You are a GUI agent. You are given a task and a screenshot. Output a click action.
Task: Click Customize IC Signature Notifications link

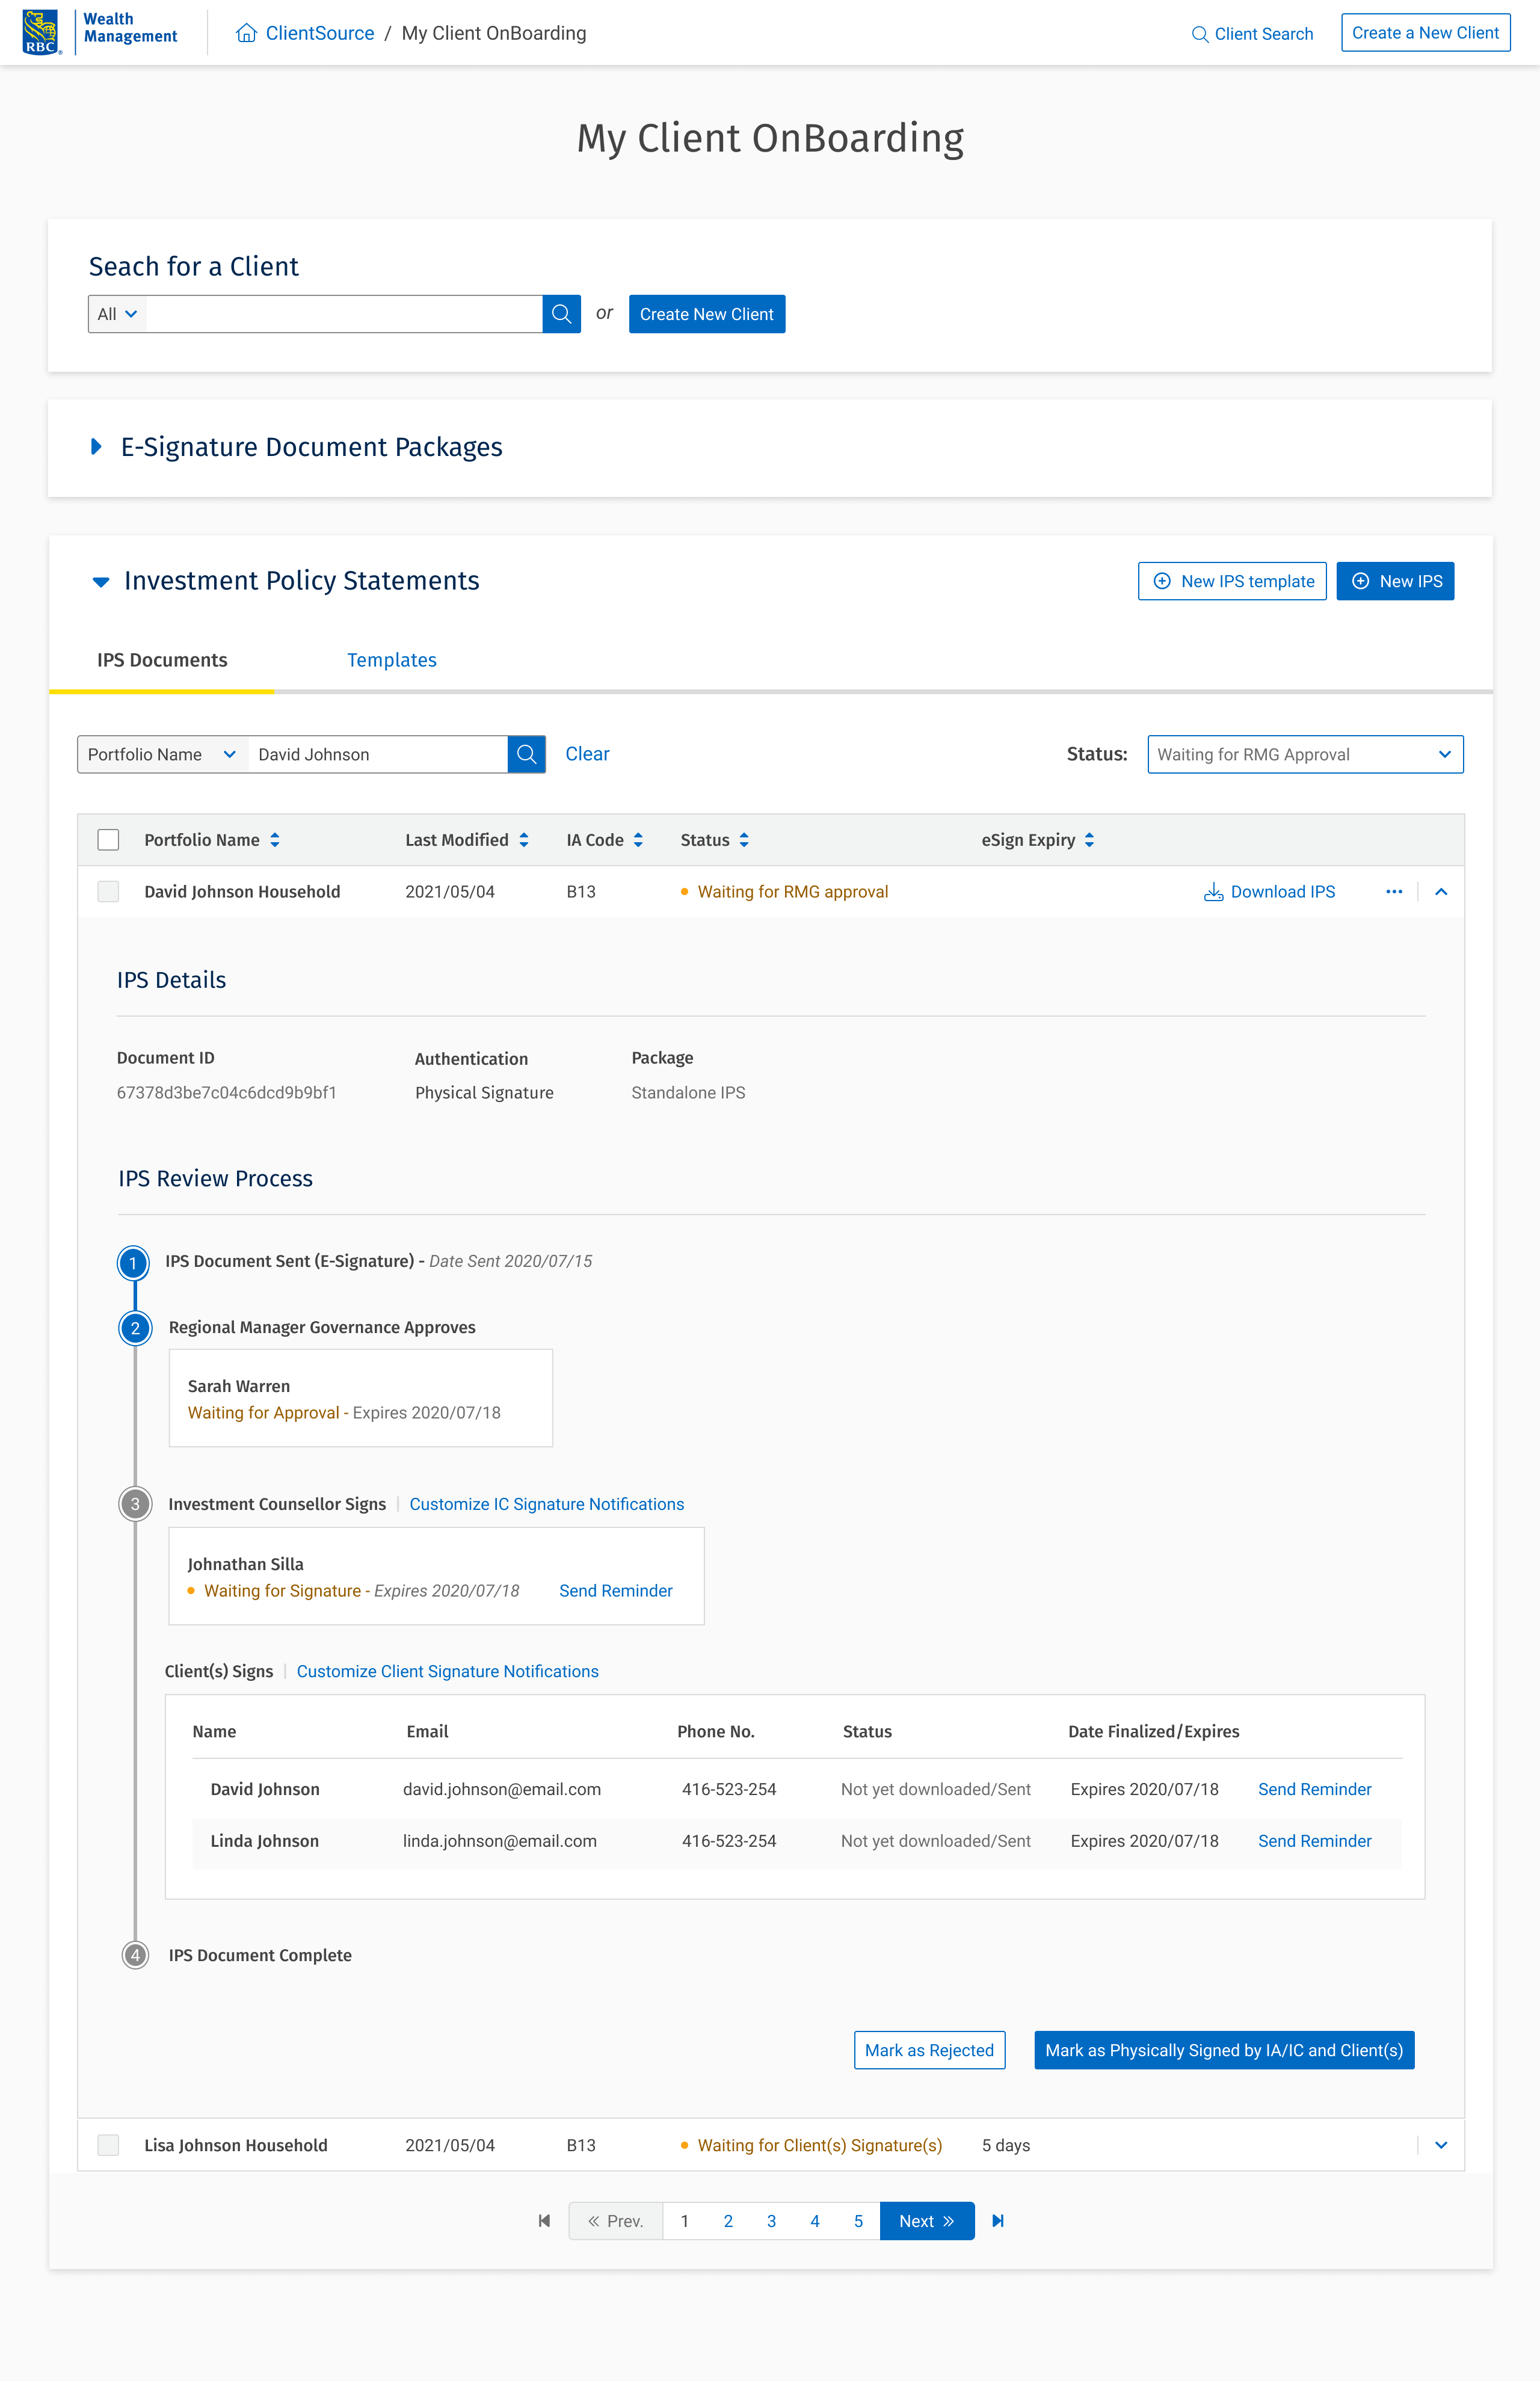pos(546,1504)
